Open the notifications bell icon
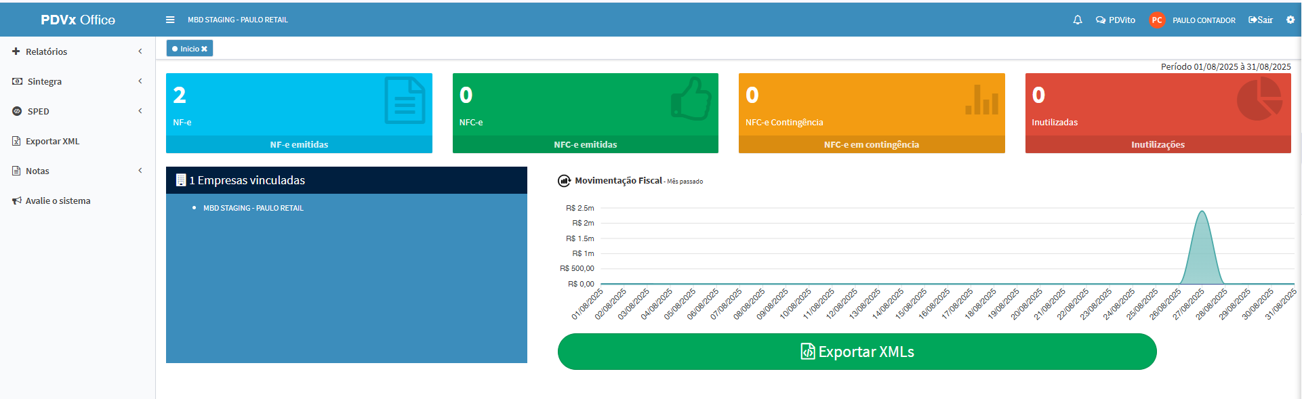Viewport: 1302px width, 399px height. (1078, 20)
